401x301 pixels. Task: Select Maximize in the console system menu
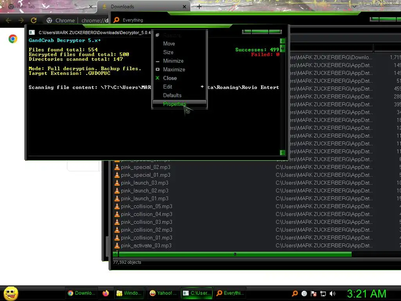tap(174, 69)
